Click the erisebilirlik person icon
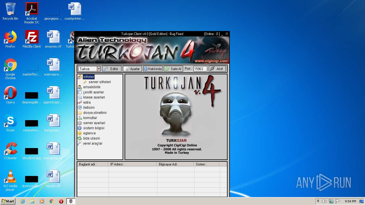 (x=80, y=87)
